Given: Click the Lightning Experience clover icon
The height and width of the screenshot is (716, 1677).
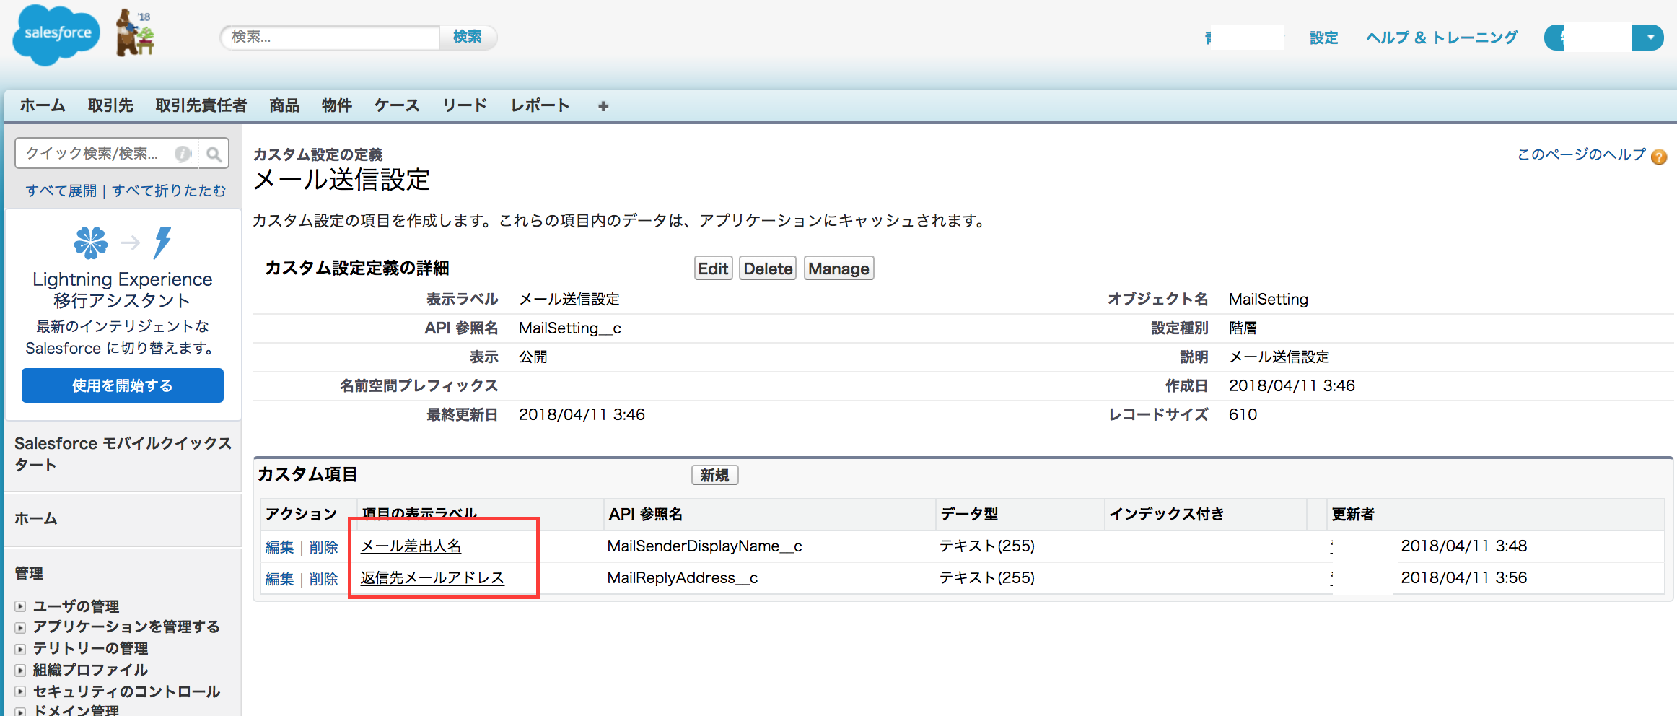Looking at the screenshot, I should click(91, 242).
